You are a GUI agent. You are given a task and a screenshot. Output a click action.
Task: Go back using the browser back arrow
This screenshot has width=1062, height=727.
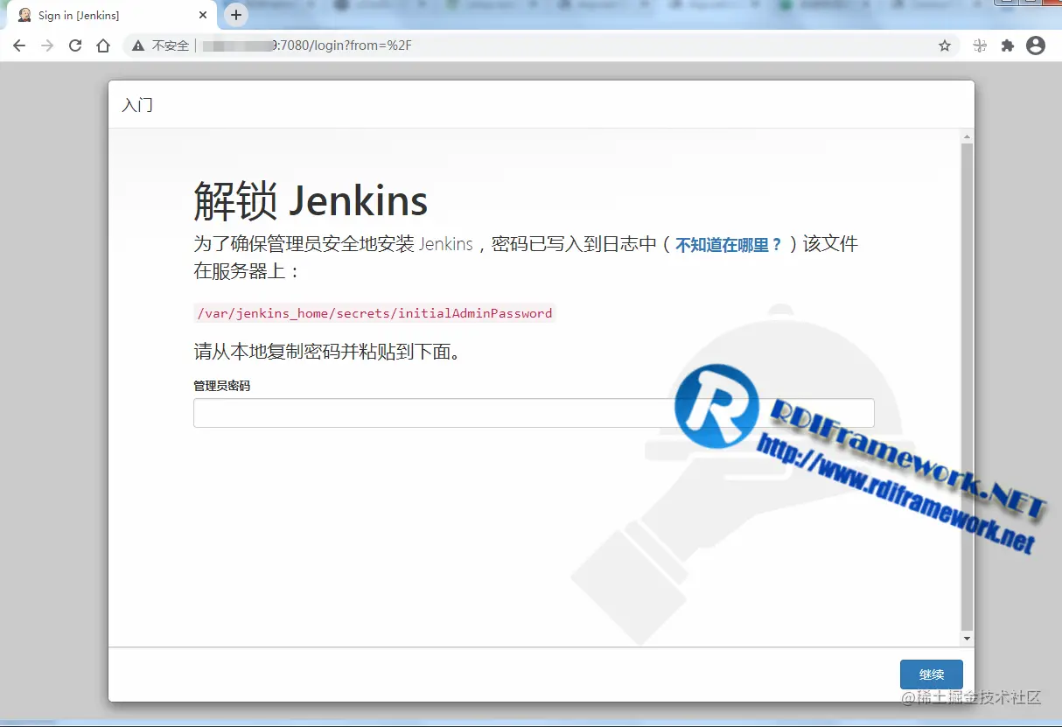[19, 45]
